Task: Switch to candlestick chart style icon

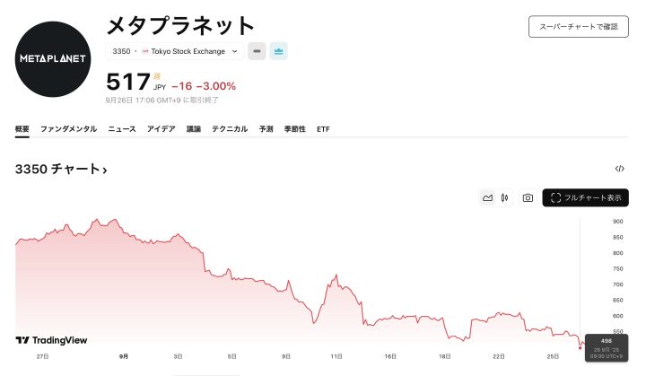Action: (504, 198)
